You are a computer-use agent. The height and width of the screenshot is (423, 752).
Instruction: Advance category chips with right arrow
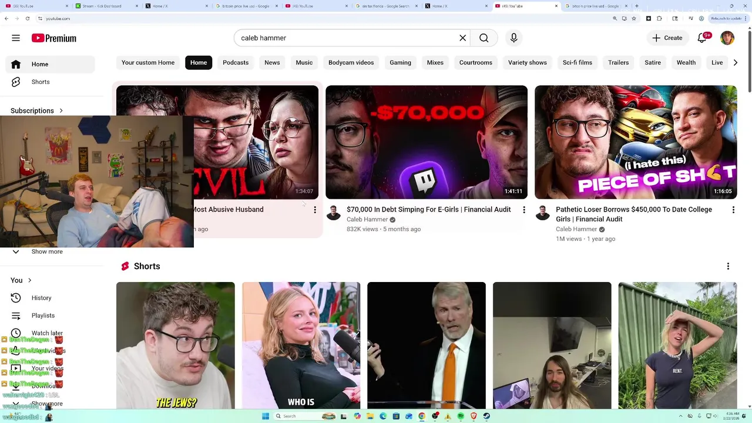tap(735, 62)
